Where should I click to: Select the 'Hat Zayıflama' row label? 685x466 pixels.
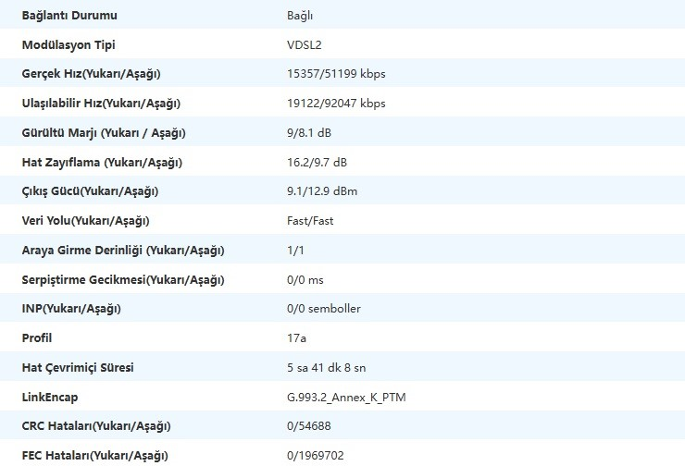pyautogui.click(x=102, y=163)
